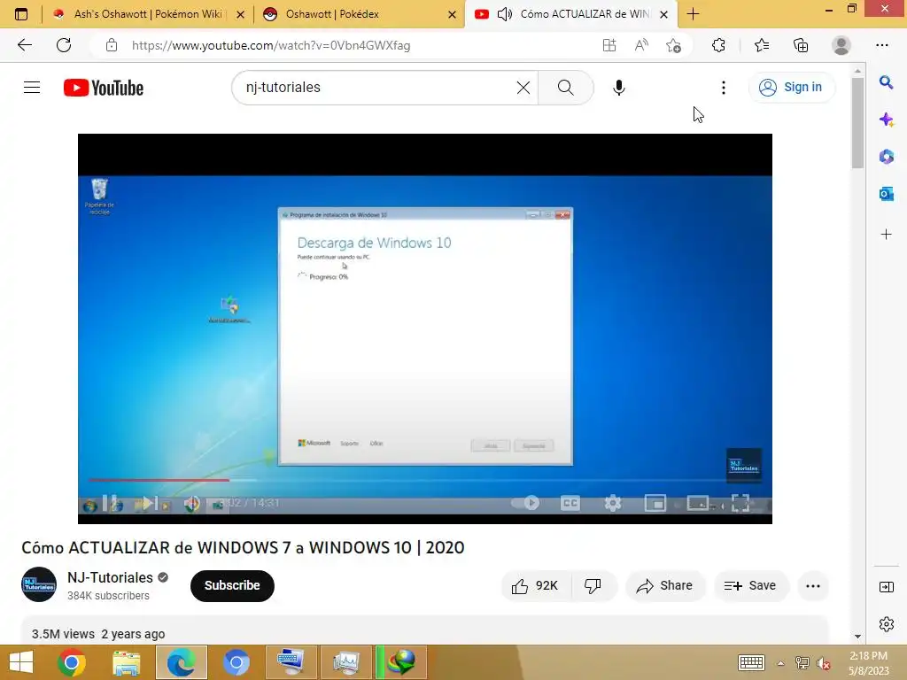Close the Oshawott Pokédex tab
907x680 pixels.
point(453,14)
